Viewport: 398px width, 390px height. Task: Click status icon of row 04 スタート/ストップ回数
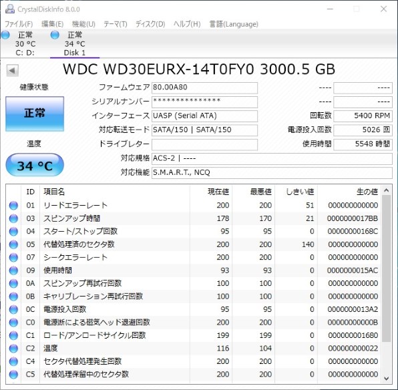click(13, 231)
